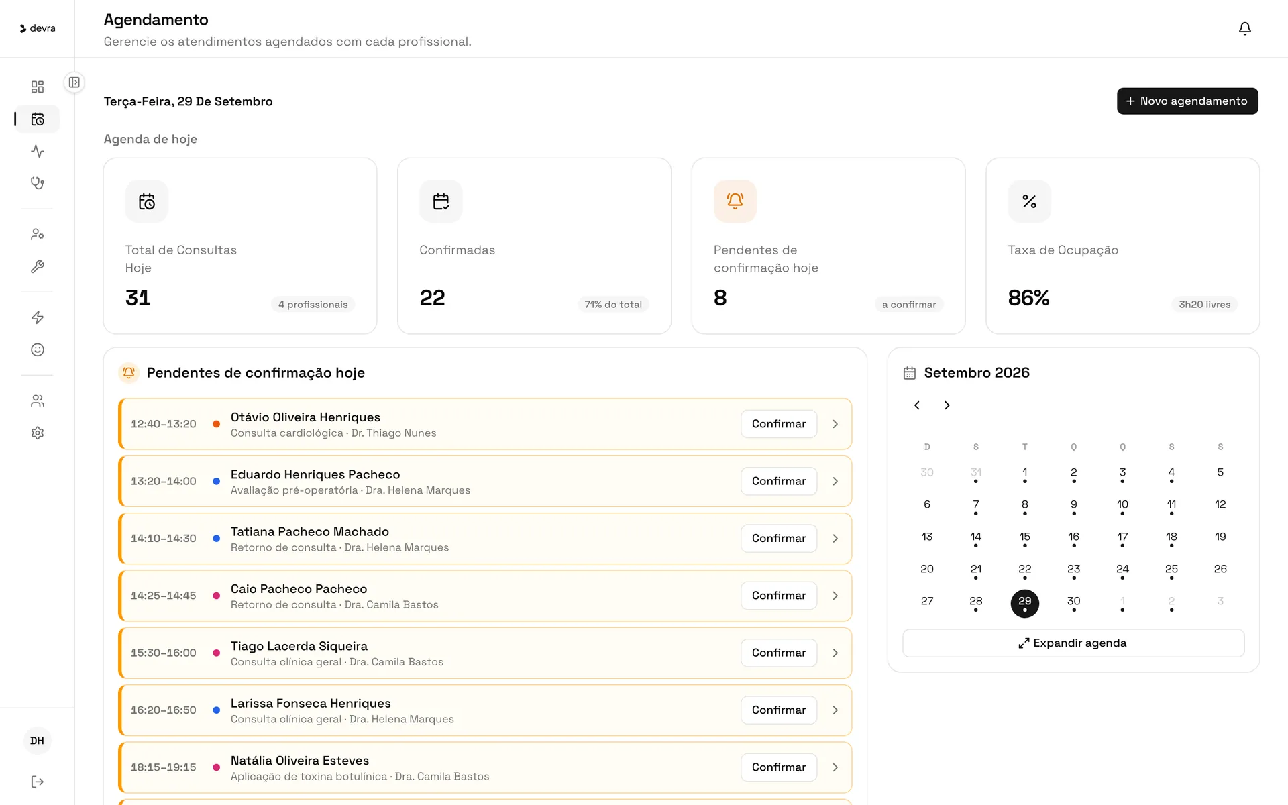Click the percent icon in Taxa de Ocupação
The height and width of the screenshot is (805, 1288).
[x=1029, y=201]
